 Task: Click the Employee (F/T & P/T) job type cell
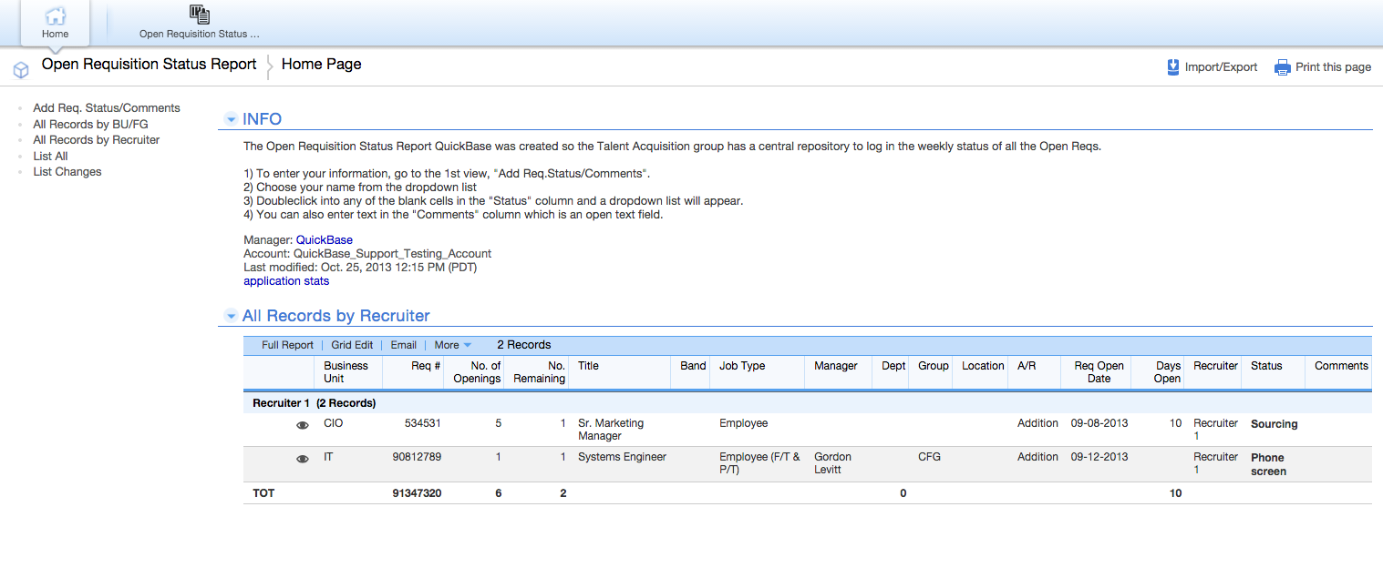point(759,463)
